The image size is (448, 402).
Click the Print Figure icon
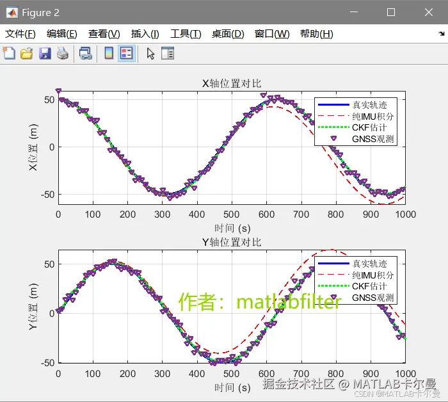tap(63, 53)
